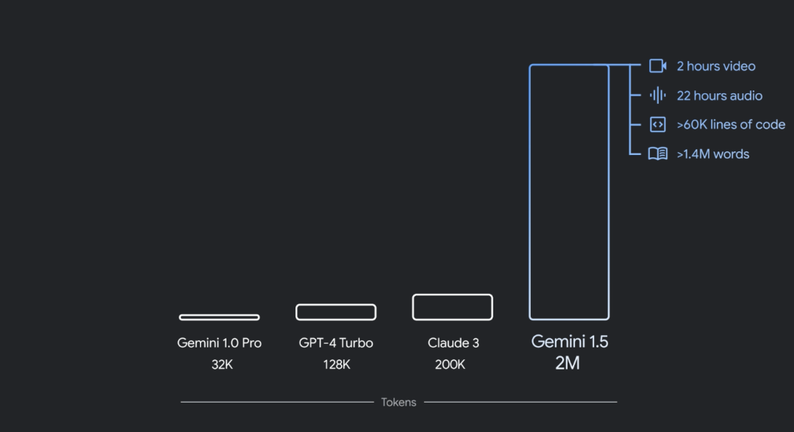Click the video camera icon
The image size is (794, 432).
point(657,66)
